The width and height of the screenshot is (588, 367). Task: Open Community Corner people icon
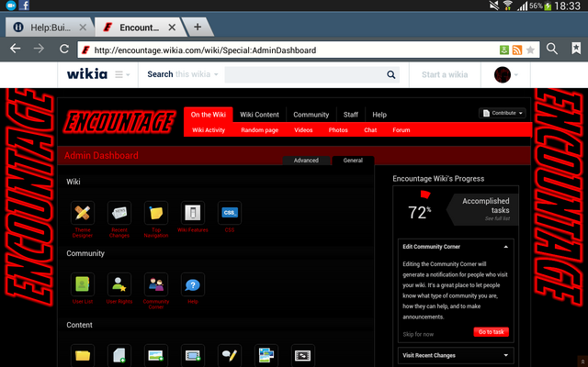pyautogui.click(x=156, y=284)
